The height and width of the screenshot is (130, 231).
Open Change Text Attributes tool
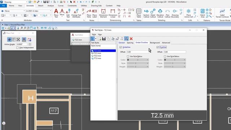click(76, 13)
